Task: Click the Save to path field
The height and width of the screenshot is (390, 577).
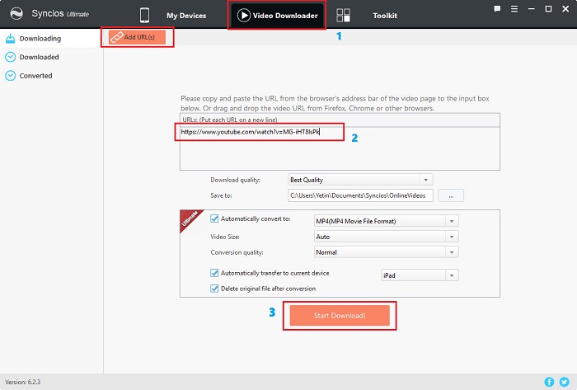Action: click(x=360, y=195)
